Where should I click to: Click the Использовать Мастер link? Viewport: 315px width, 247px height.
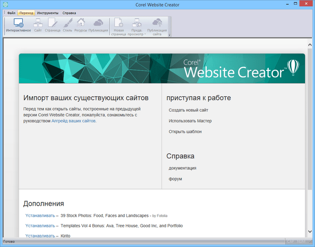point(190,121)
